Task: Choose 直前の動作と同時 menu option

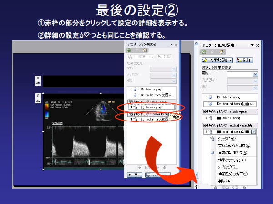Action: pyautogui.click(x=233, y=146)
